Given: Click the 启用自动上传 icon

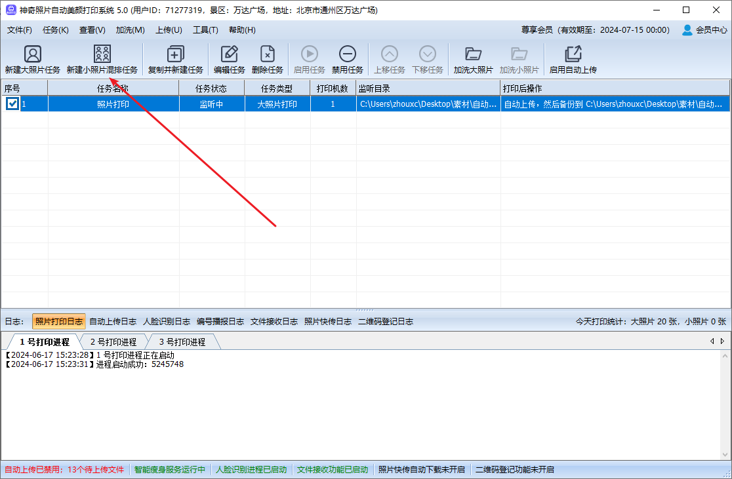Looking at the screenshot, I should pos(573,54).
